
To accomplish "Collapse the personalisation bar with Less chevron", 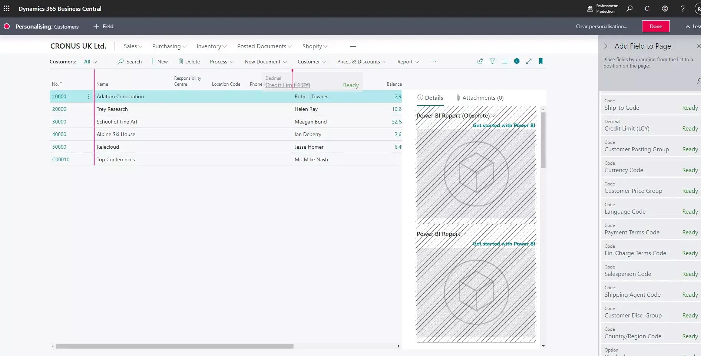I will [693, 26].
